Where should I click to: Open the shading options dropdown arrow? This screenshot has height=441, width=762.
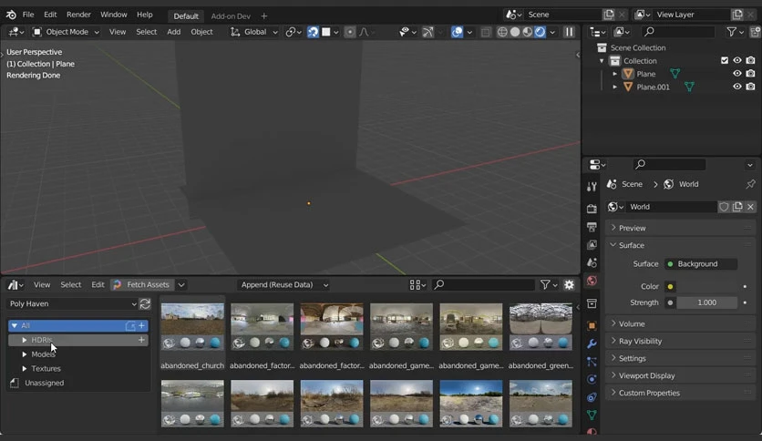(x=552, y=32)
